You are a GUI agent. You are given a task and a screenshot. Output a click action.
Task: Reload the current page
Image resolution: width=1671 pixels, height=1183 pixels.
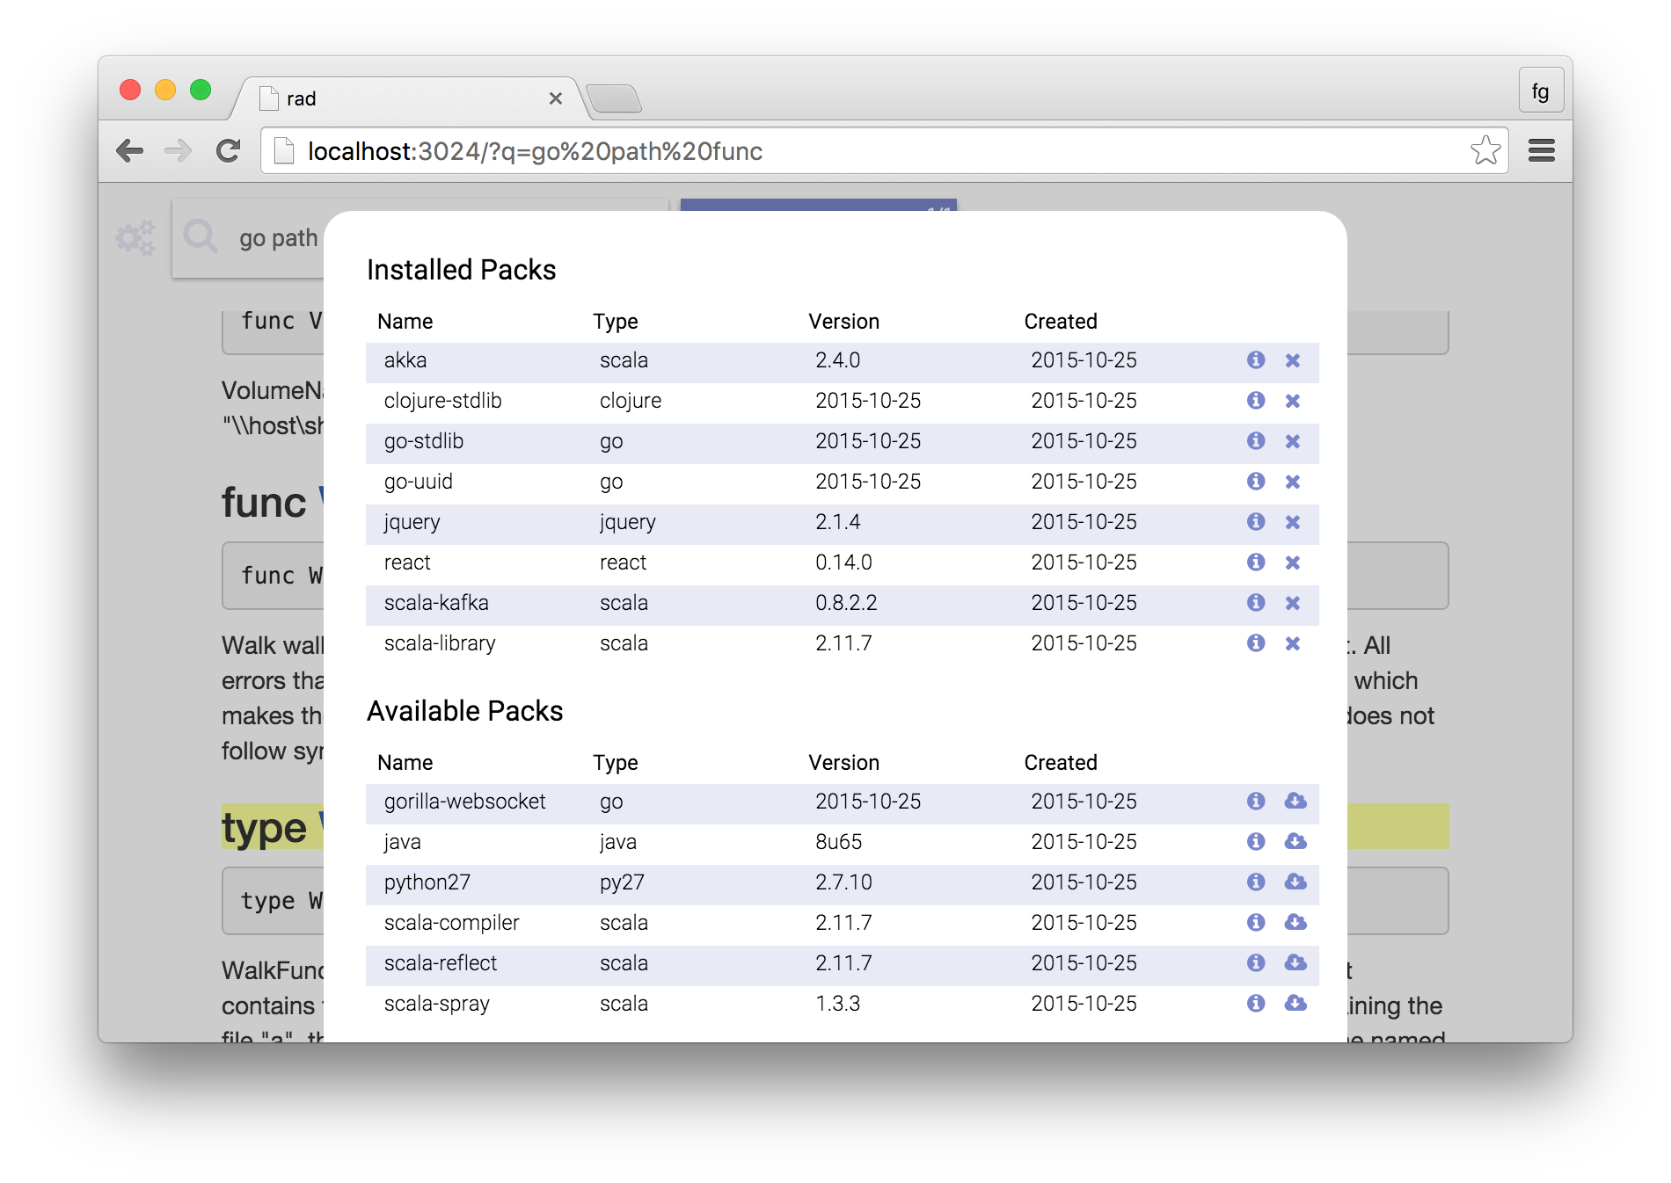229,151
